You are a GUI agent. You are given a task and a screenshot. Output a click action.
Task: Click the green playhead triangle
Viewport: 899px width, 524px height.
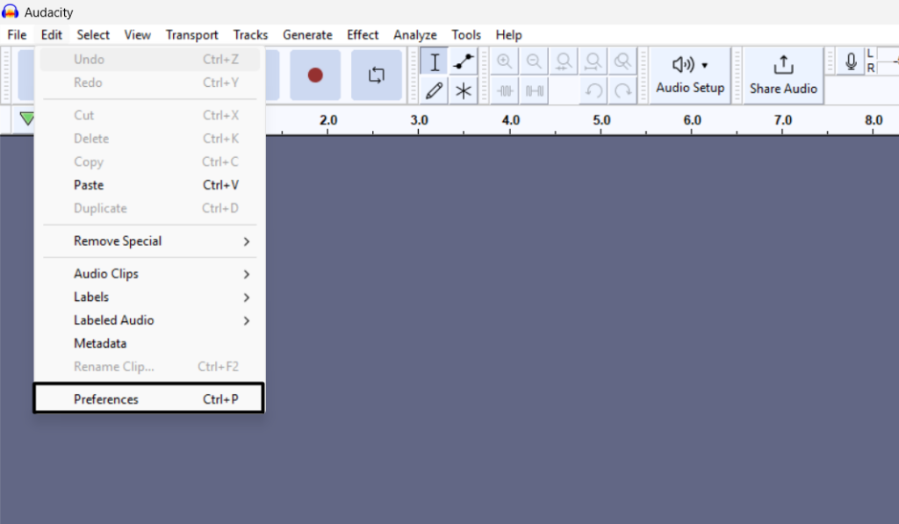(27, 118)
